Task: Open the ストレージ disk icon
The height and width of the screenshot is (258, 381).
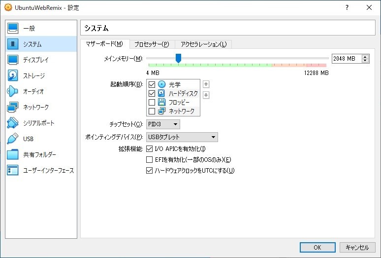Action: tap(13, 75)
